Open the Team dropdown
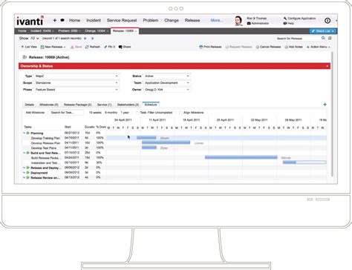Image resolution: width=352 pixels, height=270 pixels. point(188,83)
